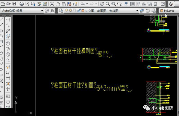Toggle viewport freeze icon in layer box
This screenshot has width=179, height=116.
pyautogui.click(x=75, y=11)
